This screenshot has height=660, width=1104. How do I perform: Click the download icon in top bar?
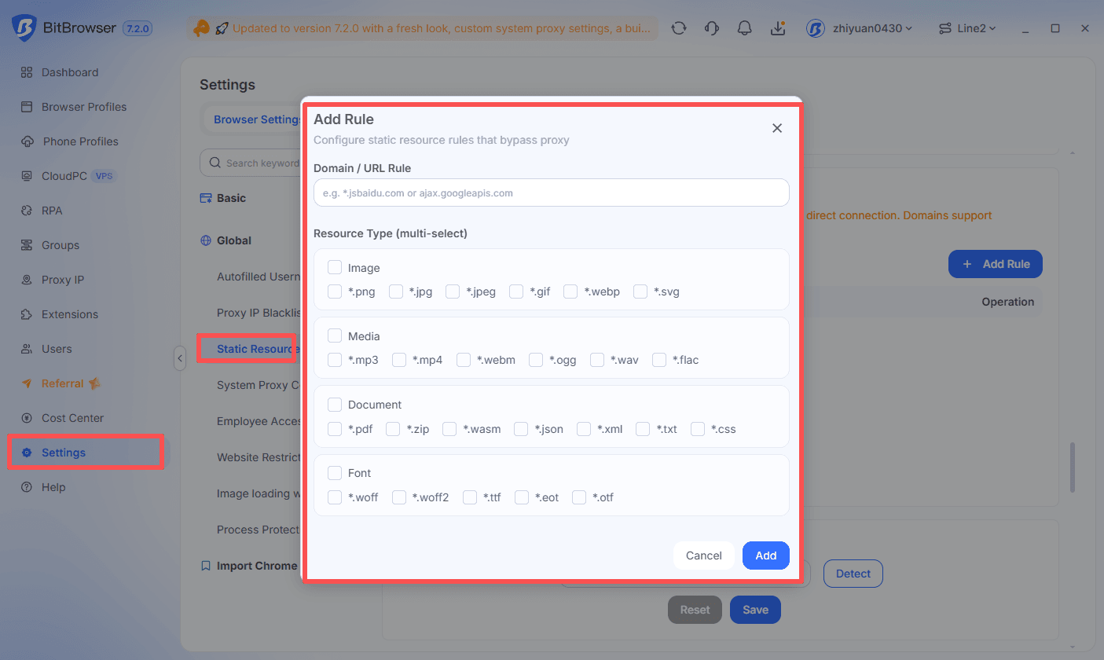778,28
